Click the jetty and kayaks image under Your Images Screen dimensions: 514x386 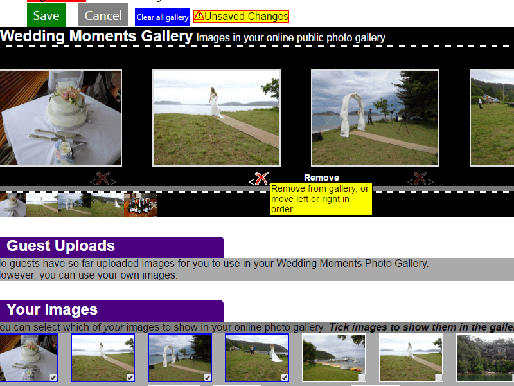click(x=334, y=358)
